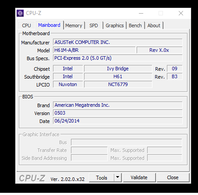Click the CPU-Z app icon in title bar
This screenshot has width=198, height=195.
(x=20, y=13)
